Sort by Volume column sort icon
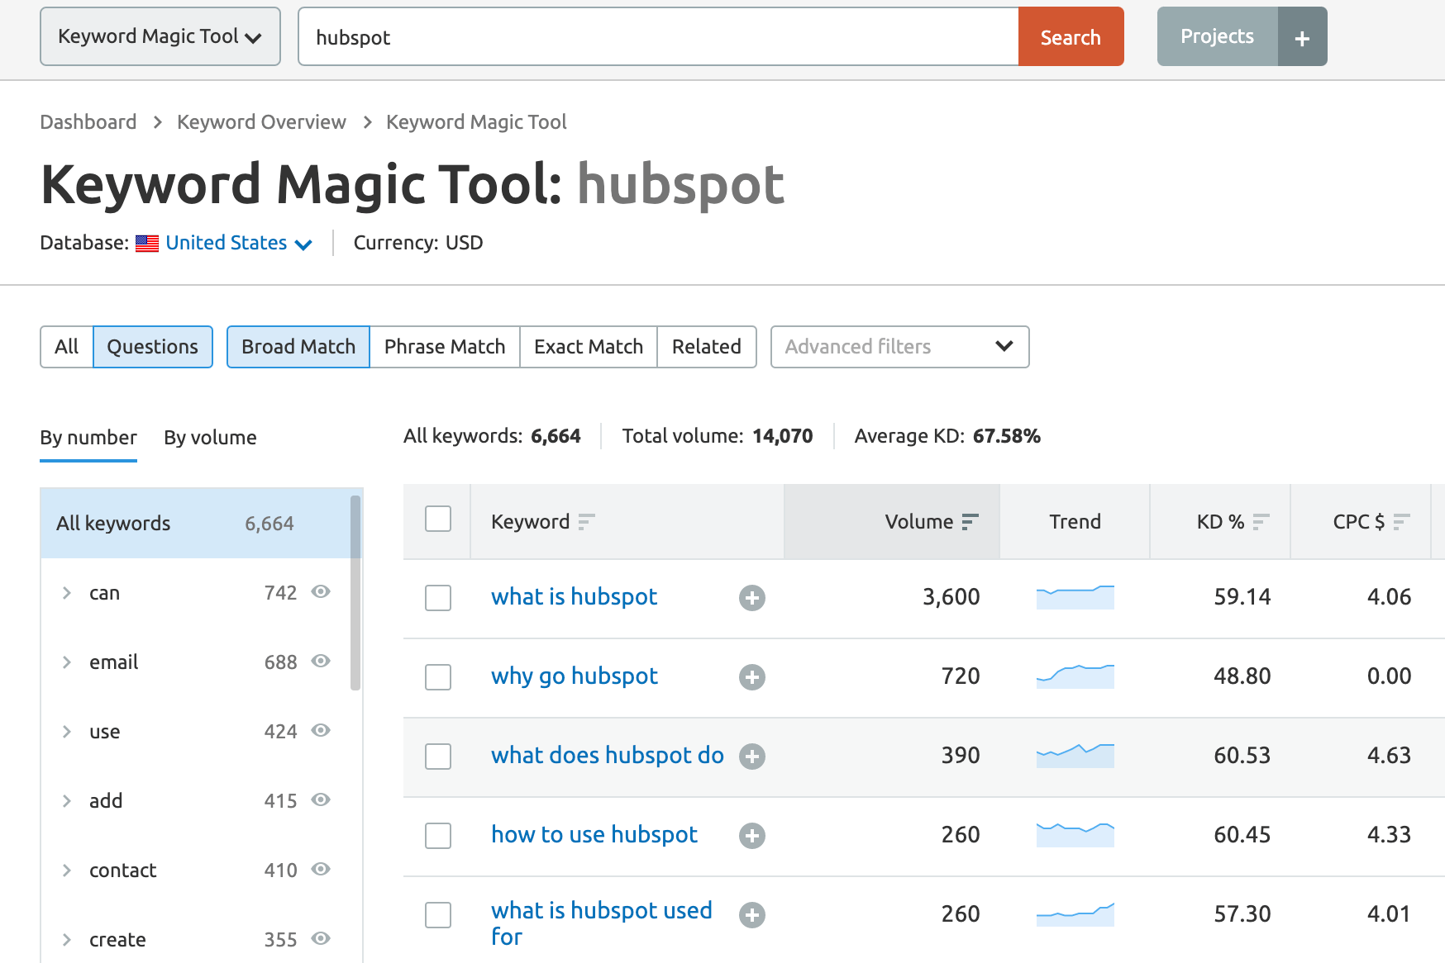Image resolution: width=1445 pixels, height=963 pixels. 970,522
